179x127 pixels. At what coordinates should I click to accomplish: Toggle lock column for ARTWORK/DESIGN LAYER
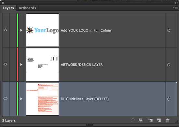pyautogui.click(x=13, y=64)
